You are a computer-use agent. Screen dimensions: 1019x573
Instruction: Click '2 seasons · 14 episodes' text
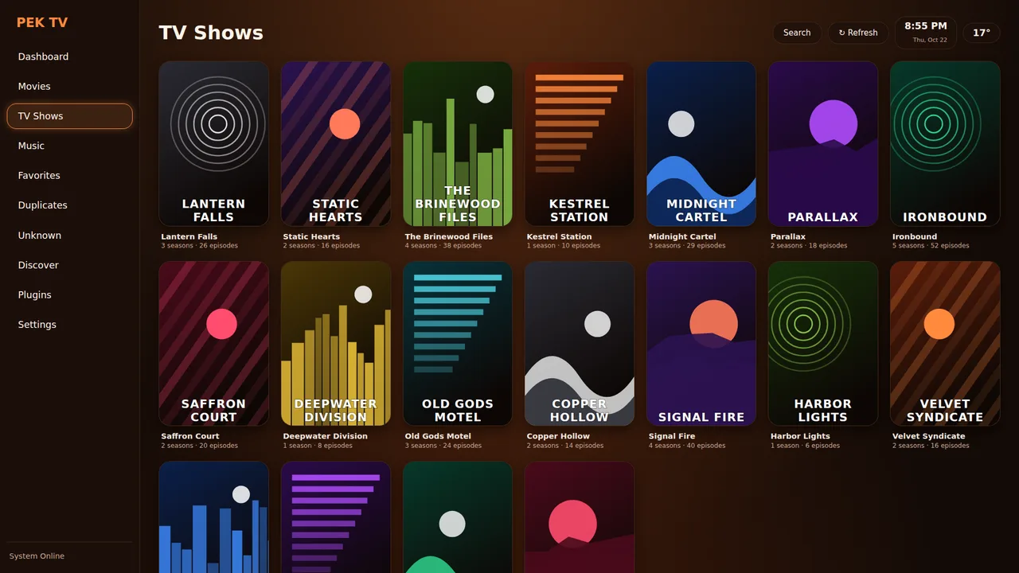(565, 446)
